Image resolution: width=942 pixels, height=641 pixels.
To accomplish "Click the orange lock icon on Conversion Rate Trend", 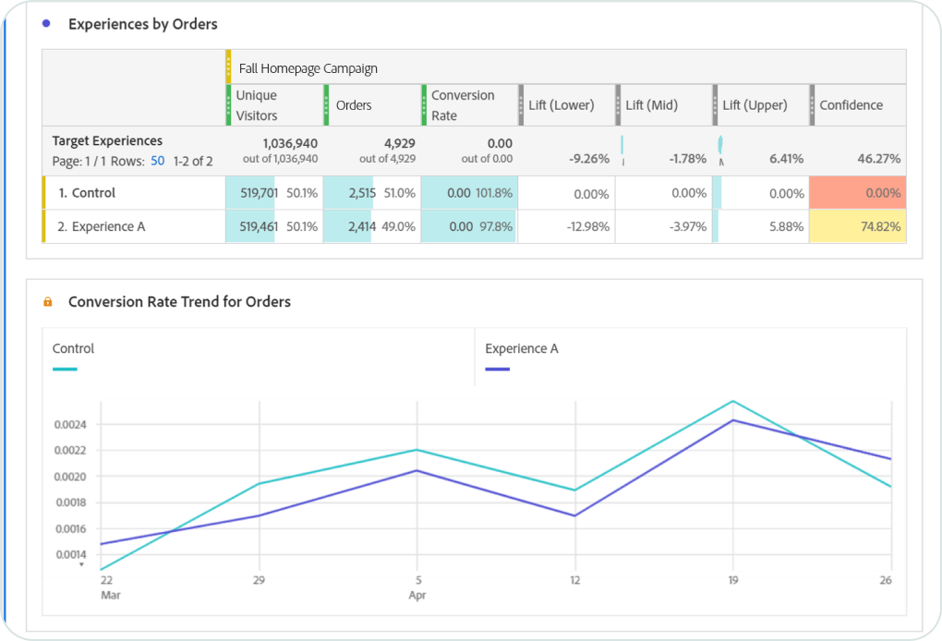I will point(48,302).
